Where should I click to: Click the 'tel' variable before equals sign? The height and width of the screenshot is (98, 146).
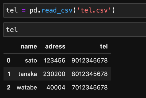pos(12,10)
